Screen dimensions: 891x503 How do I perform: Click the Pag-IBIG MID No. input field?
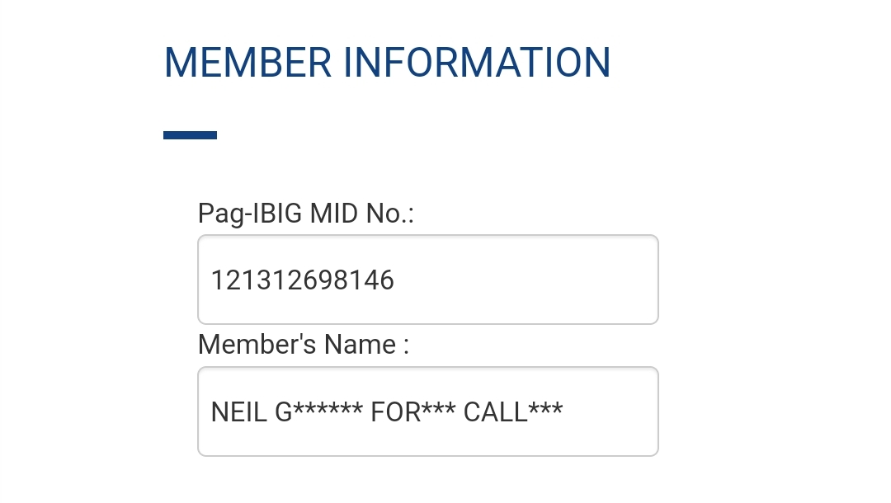point(427,280)
